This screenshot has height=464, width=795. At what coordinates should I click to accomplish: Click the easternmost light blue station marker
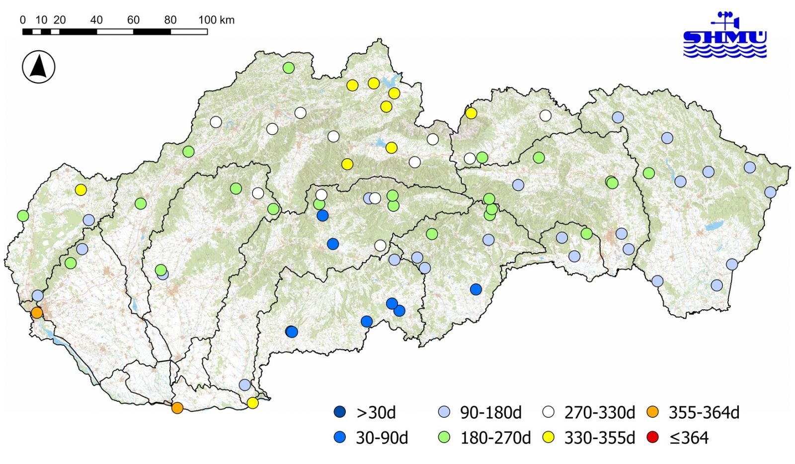770,192
